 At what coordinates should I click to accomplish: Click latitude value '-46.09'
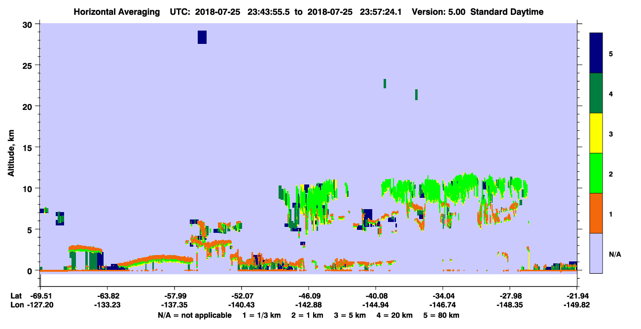tap(308, 296)
